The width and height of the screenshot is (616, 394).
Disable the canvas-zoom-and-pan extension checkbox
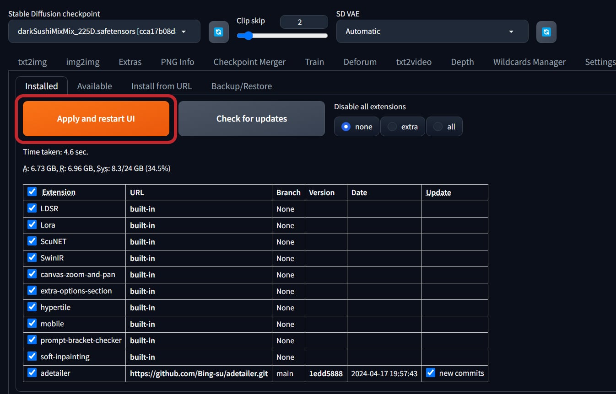(x=32, y=274)
